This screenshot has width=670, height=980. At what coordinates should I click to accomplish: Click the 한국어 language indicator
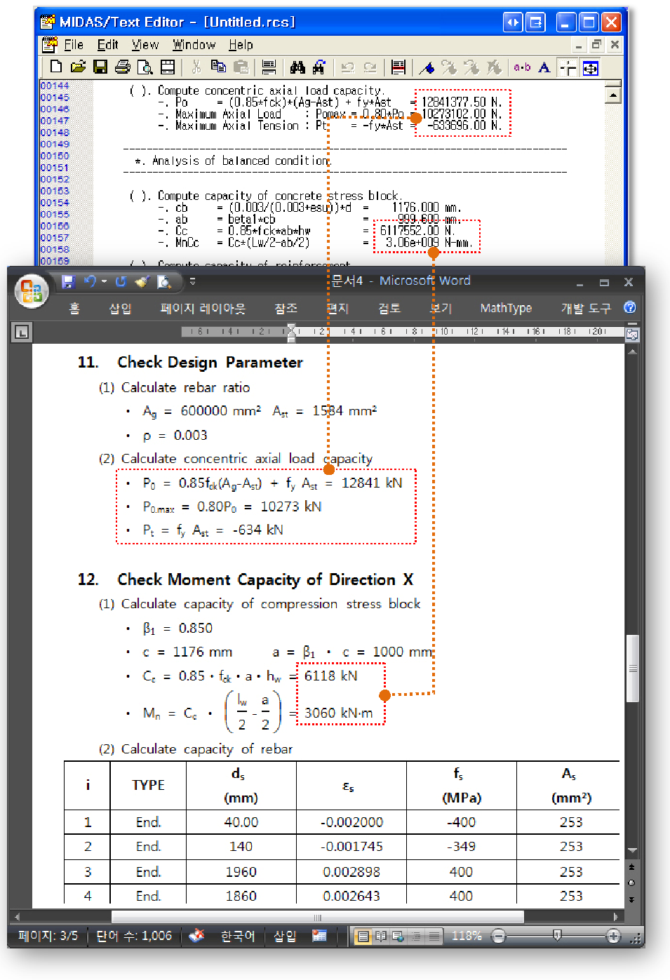238,936
